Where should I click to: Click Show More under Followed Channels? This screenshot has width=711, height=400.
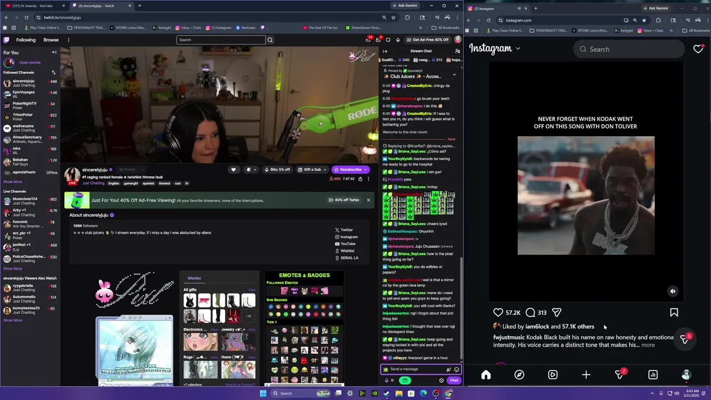(13, 182)
